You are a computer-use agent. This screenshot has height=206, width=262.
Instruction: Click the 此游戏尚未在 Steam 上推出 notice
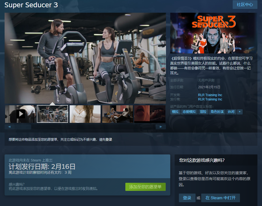tap(31, 160)
